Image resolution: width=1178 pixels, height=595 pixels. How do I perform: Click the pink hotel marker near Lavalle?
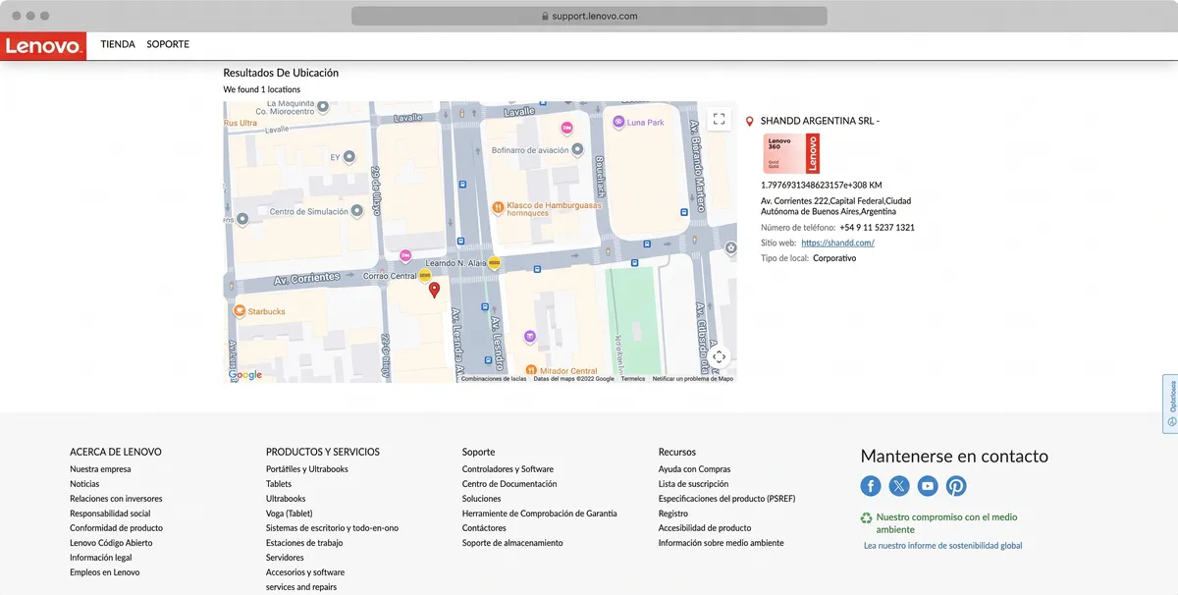click(x=567, y=129)
